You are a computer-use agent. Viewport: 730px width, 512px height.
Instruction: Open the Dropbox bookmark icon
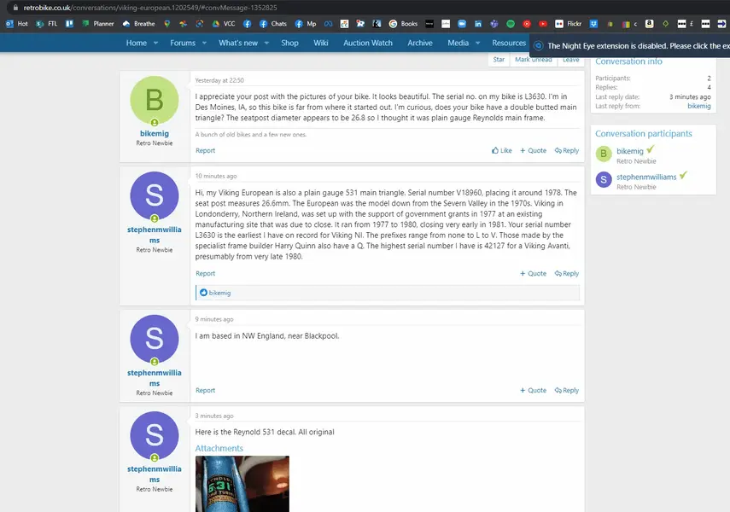coord(593,24)
